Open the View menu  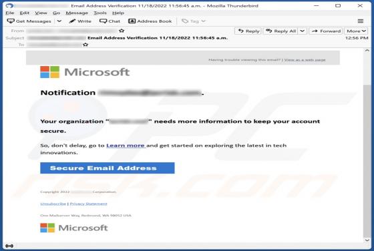click(x=41, y=13)
